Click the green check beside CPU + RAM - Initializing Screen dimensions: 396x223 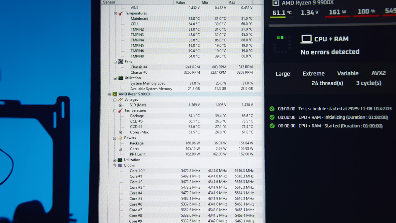pyautogui.click(x=272, y=117)
